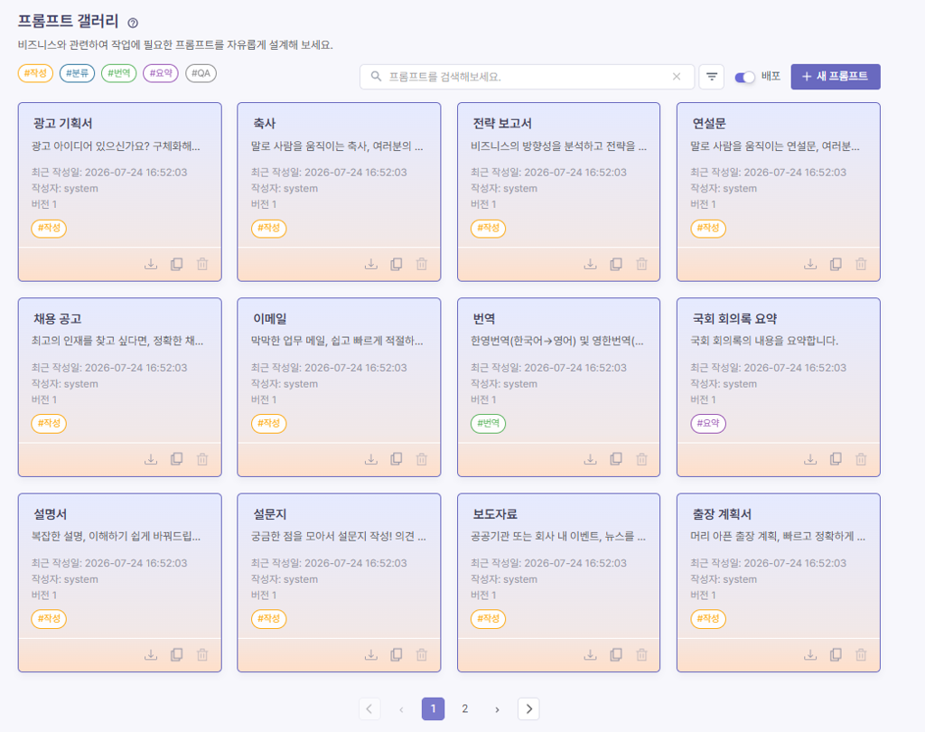925x732 pixels.
Task: Download the 국회 회의록 요약 prompt
Action: point(810,459)
